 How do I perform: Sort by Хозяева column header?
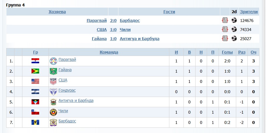[57, 12]
